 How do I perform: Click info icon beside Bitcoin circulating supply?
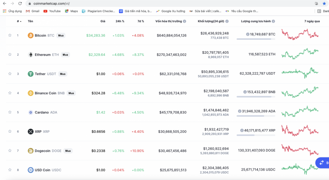click(248, 34)
